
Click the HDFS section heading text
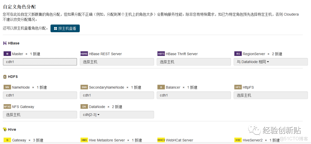(13, 77)
